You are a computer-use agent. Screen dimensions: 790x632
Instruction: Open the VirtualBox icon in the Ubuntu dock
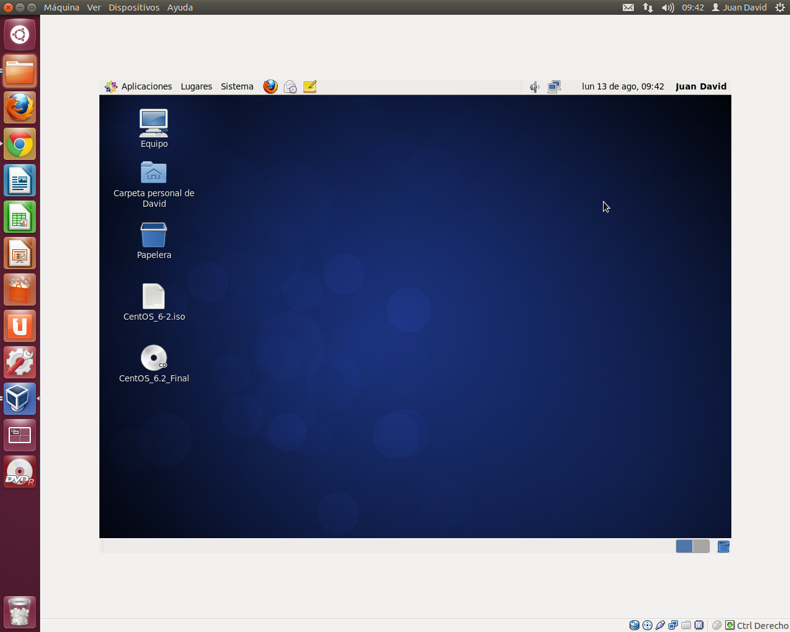click(x=19, y=399)
